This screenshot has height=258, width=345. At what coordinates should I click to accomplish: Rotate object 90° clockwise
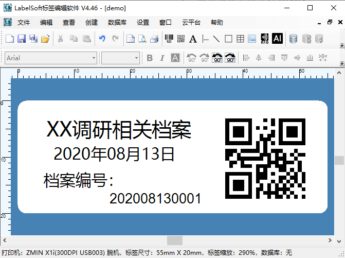coord(205,58)
